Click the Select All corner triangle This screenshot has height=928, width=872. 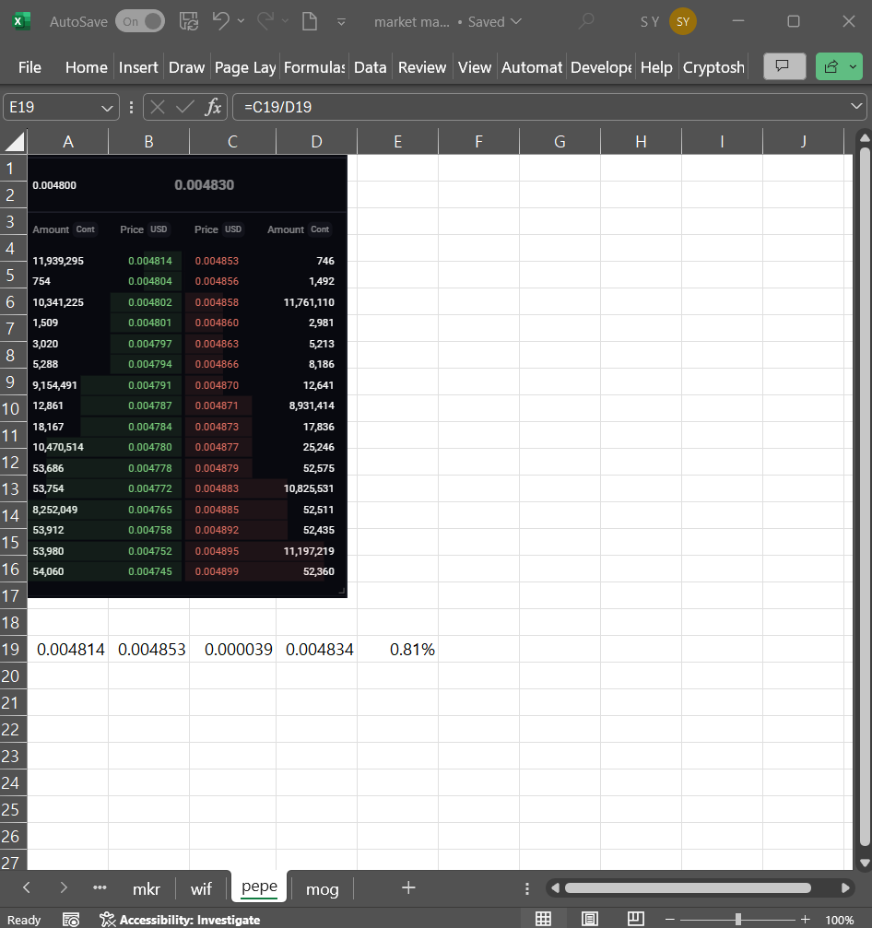click(14, 141)
